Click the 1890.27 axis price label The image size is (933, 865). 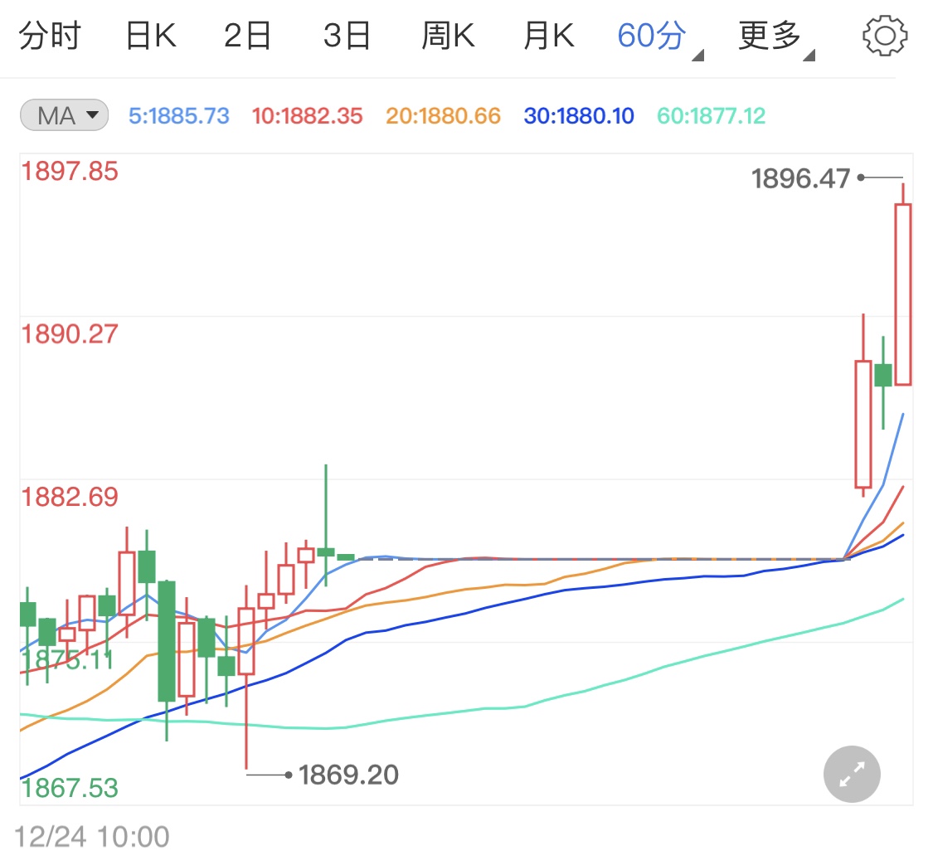(x=70, y=334)
